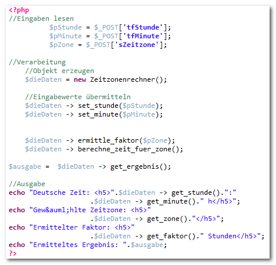
Task: Click $ausgabe in the last echo line
Action: [147, 245]
